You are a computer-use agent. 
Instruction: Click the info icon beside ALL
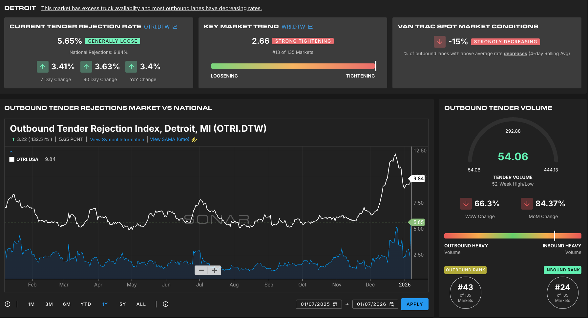pos(166,304)
